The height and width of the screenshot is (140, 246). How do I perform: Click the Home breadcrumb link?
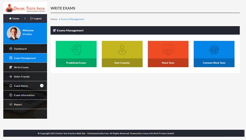pyautogui.click(x=54, y=19)
